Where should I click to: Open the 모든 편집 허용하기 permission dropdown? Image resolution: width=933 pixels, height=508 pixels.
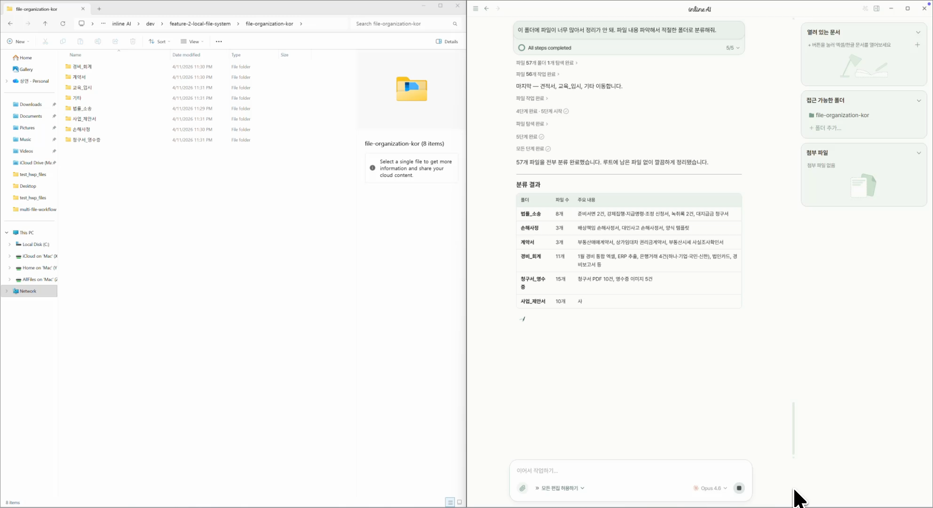pyautogui.click(x=560, y=488)
